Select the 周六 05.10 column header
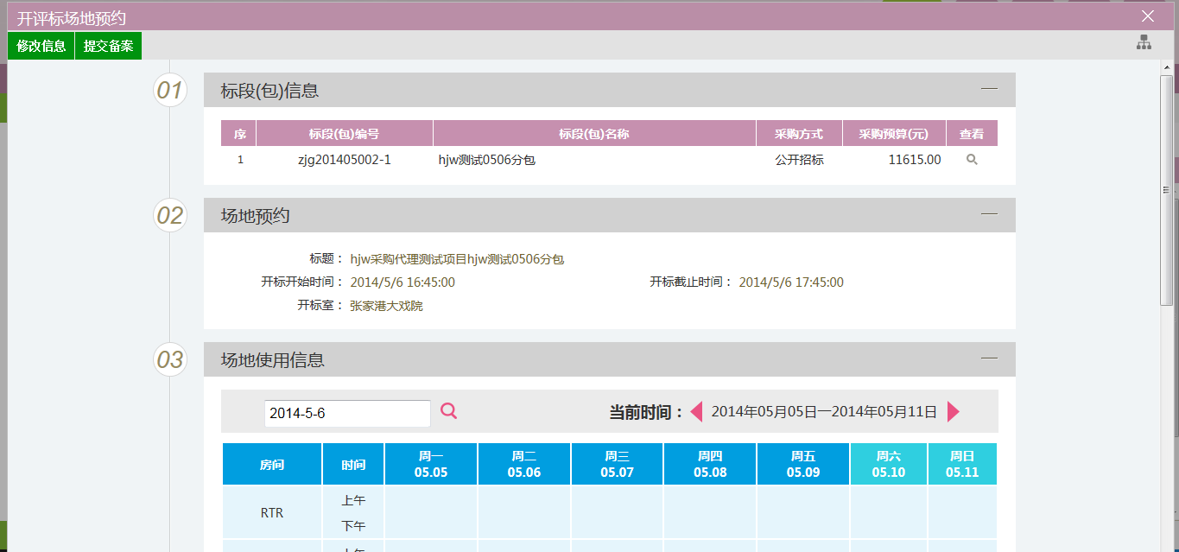1179x552 pixels. tap(888, 464)
